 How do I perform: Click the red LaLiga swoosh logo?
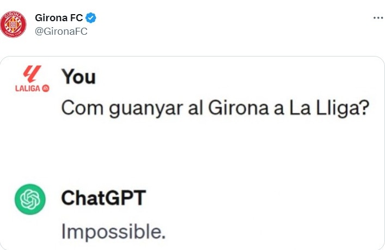point(32,74)
